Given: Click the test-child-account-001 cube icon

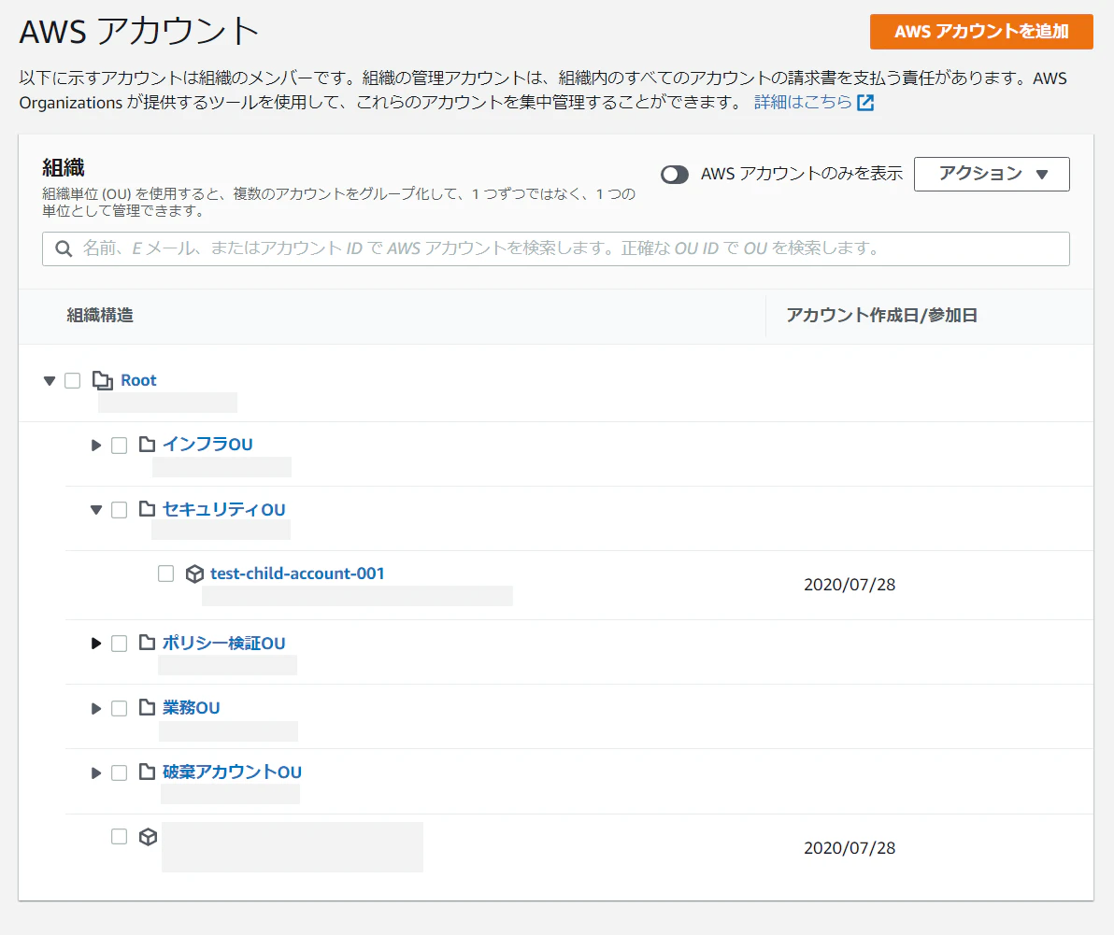Looking at the screenshot, I should coord(194,574).
